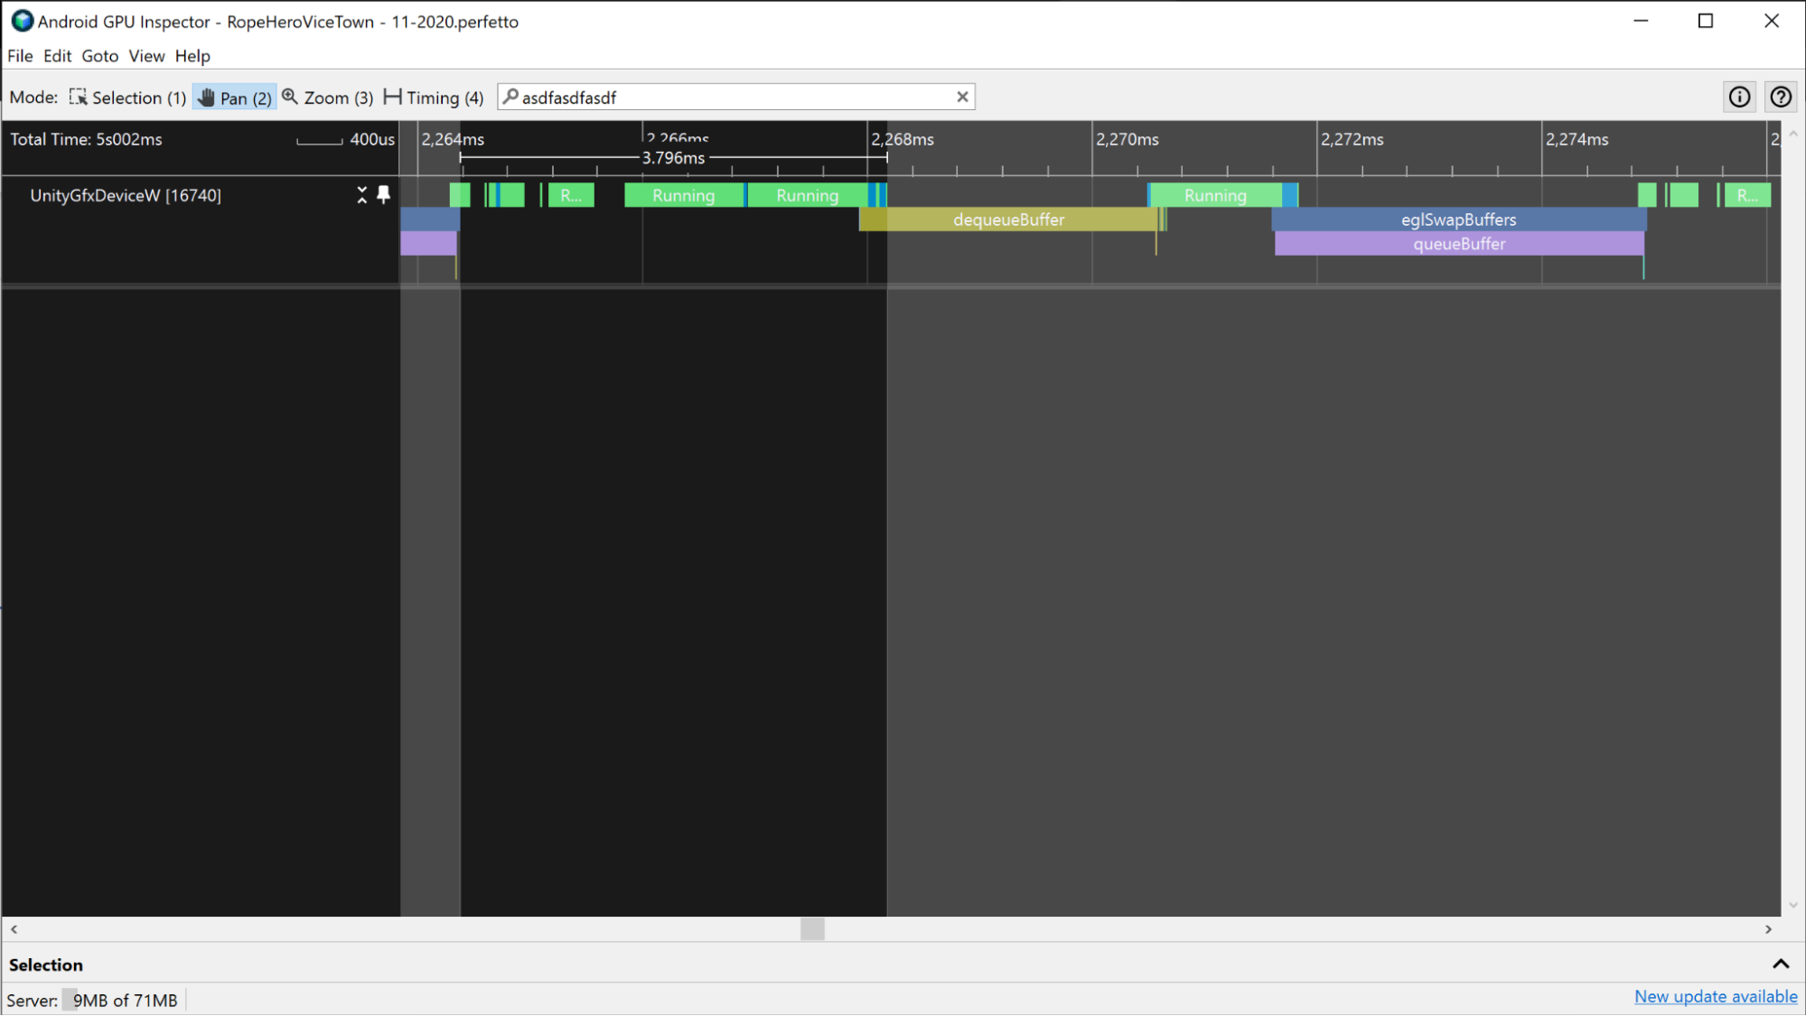Select the eglSwapBuffers trace segment
1806x1016 pixels.
pyautogui.click(x=1457, y=219)
